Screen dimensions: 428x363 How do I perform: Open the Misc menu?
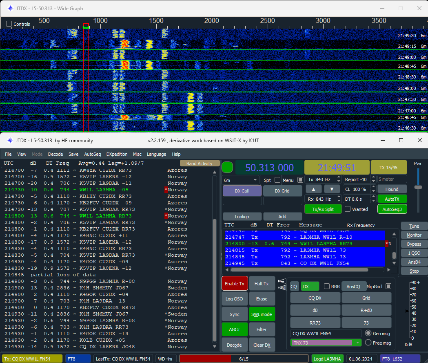[137, 154]
